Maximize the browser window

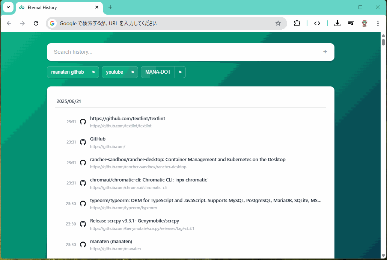click(360, 7)
